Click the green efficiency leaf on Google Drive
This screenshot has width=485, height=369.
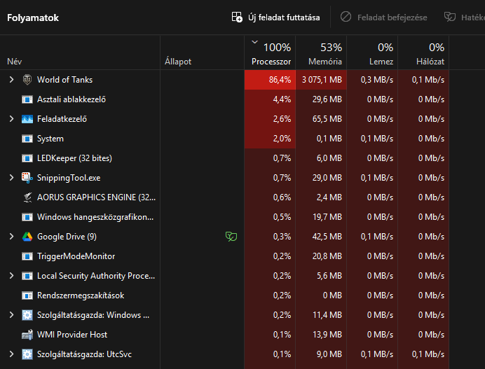[231, 237]
